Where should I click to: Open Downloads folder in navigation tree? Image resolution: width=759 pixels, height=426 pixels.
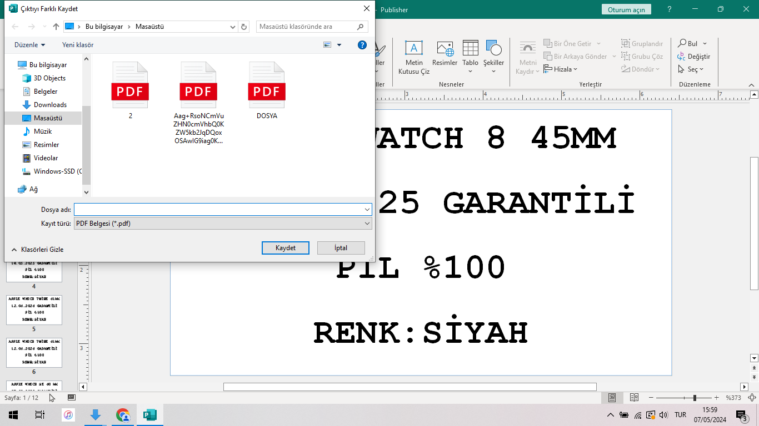pos(44,105)
